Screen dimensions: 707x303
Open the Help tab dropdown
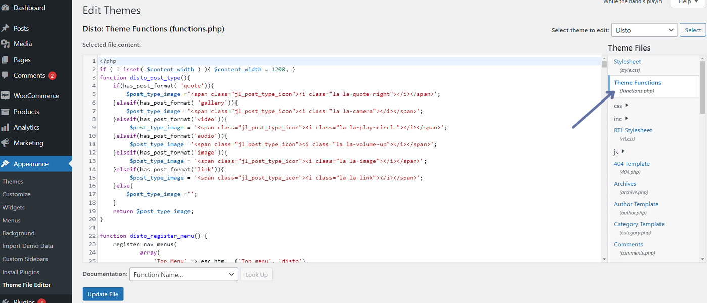(688, 3)
